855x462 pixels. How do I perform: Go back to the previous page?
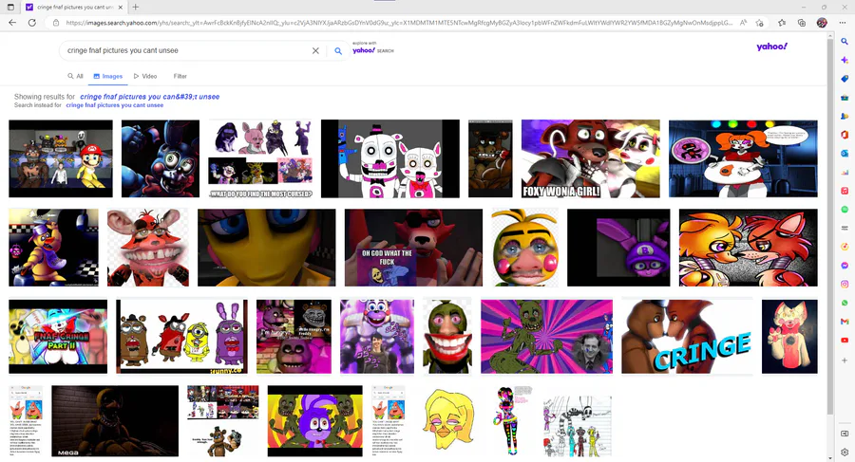[x=12, y=23]
